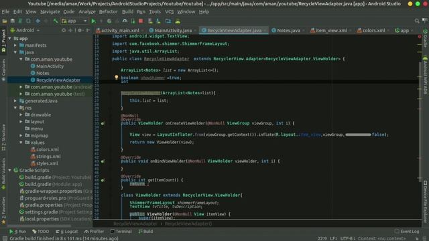This screenshot has height=241, width=429.
Task: Toggle tool window bars icon in status bar corner
Action: (x=5, y=238)
